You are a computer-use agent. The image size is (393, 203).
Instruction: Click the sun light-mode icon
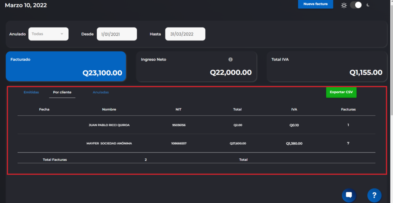[x=344, y=5]
